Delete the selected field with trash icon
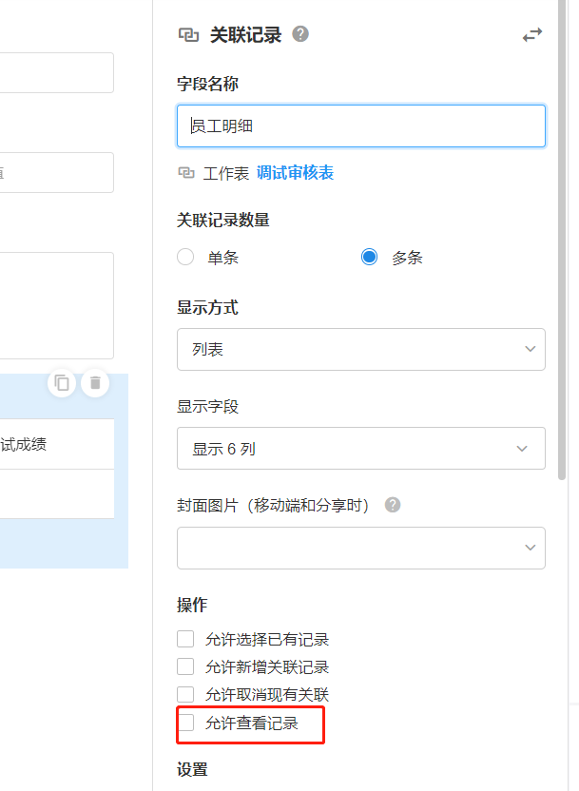The image size is (579, 791). click(x=95, y=383)
